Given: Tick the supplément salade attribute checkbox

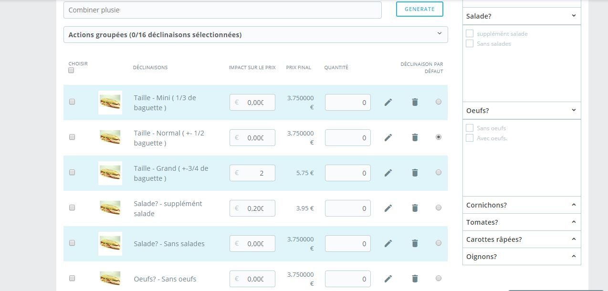Looking at the screenshot, I should point(470,33).
